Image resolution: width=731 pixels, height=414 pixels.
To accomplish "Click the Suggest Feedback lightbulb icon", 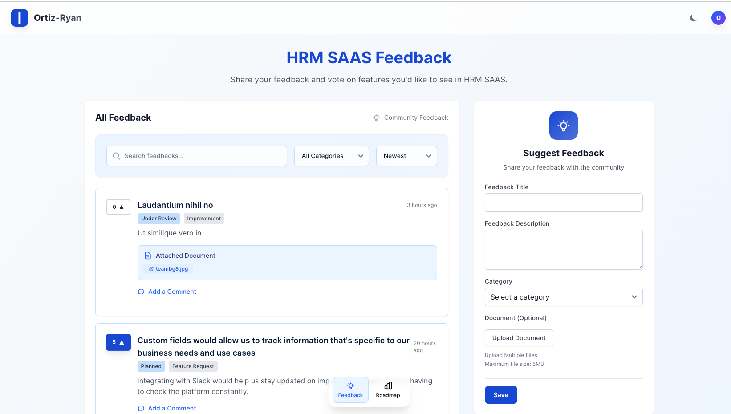I will [563, 126].
